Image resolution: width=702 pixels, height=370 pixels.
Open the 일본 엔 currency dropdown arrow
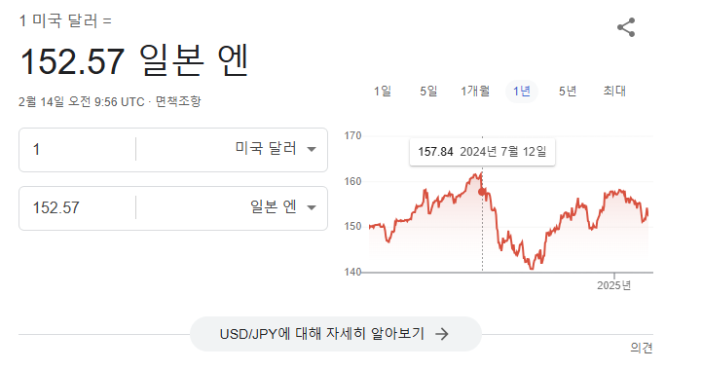pos(312,207)
